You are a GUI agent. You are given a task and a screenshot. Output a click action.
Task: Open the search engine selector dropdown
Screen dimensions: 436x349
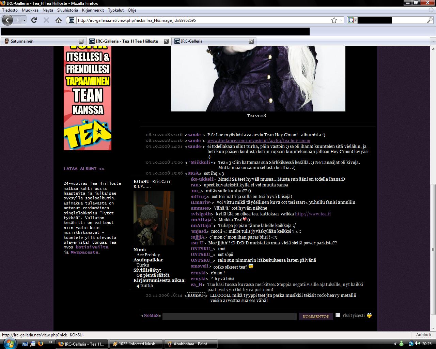[x=352, y=20]
